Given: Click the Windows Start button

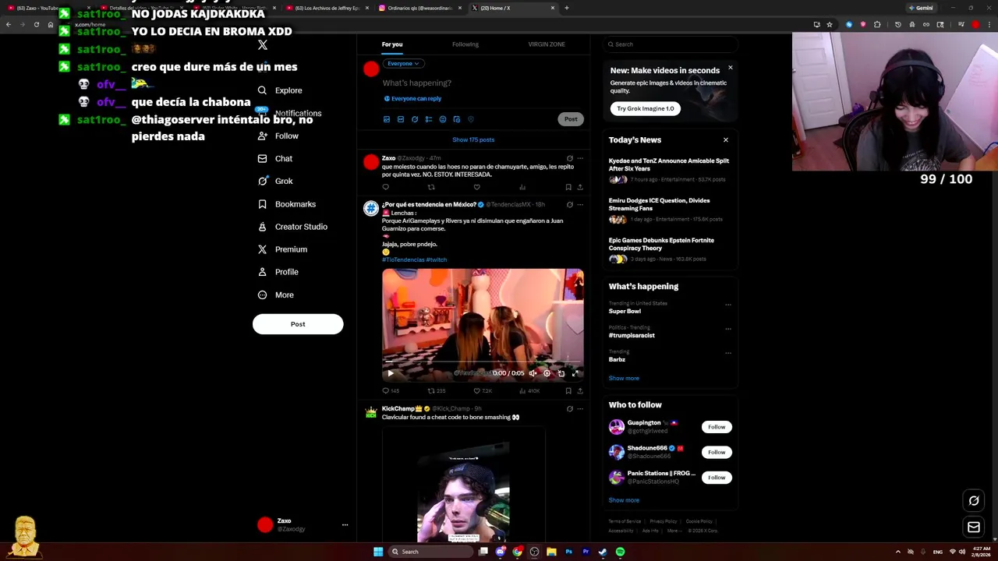Looking at the screenshot, I should 378,552.
